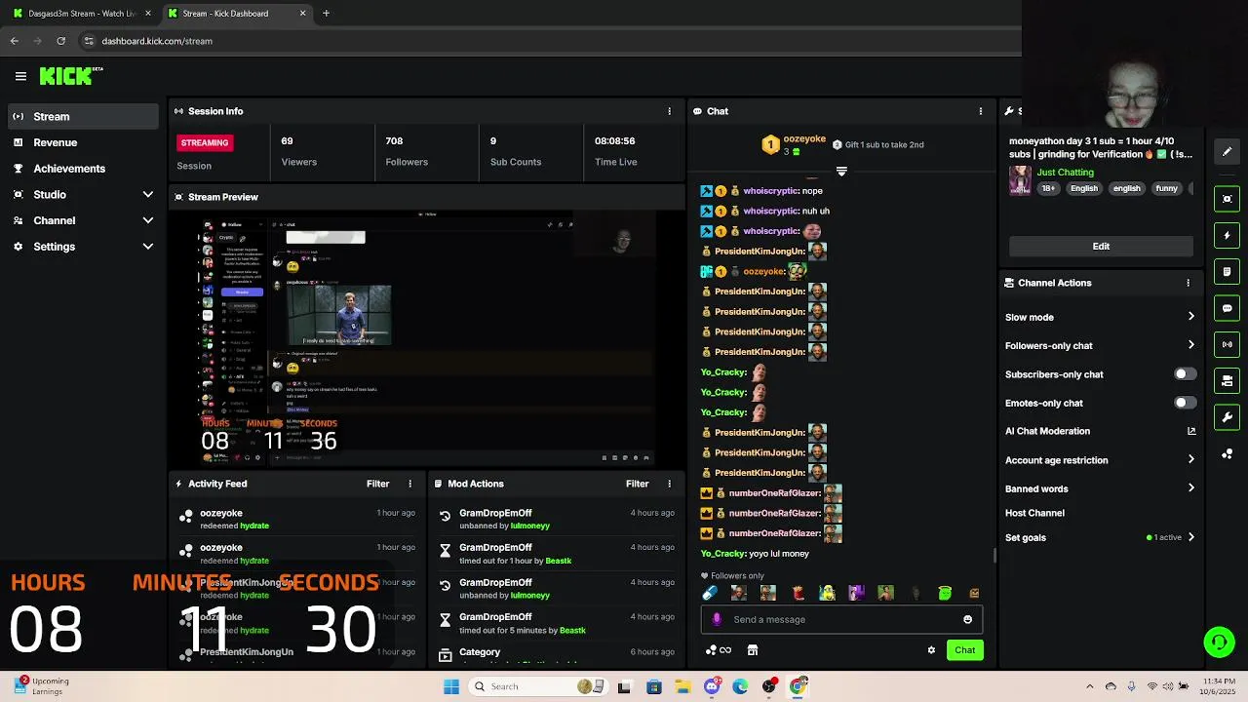The image size is (1248, 702).
Task: Open the green support headset button
Action: coord(1219,642)
